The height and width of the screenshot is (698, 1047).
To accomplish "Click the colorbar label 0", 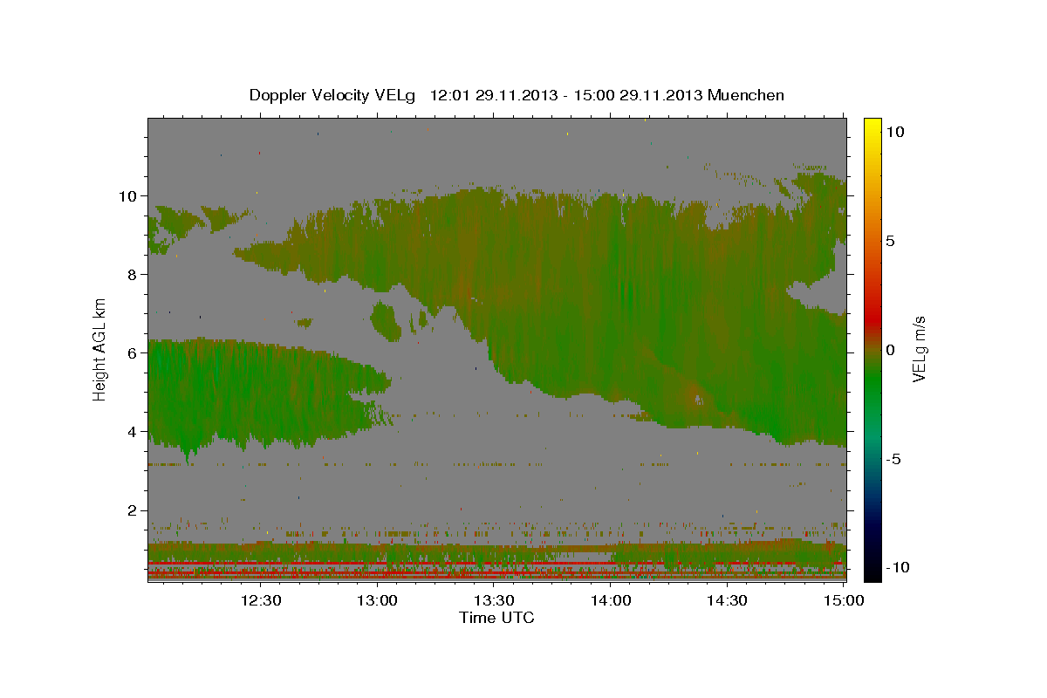I will 890,350.
